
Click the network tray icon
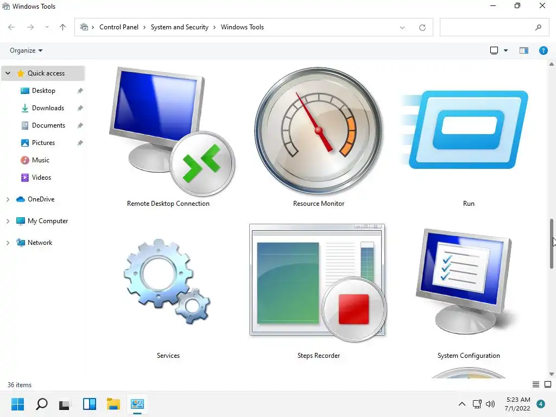477,404
